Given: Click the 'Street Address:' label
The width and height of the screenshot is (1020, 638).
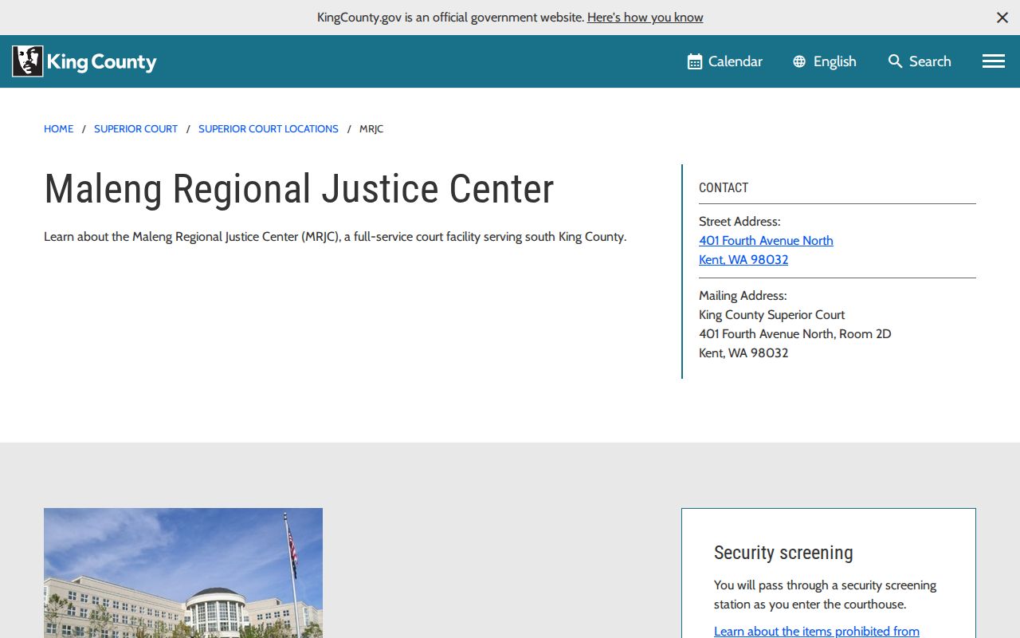Looking at the screenshot, I should pyautogui.click(x=739, y=221).
